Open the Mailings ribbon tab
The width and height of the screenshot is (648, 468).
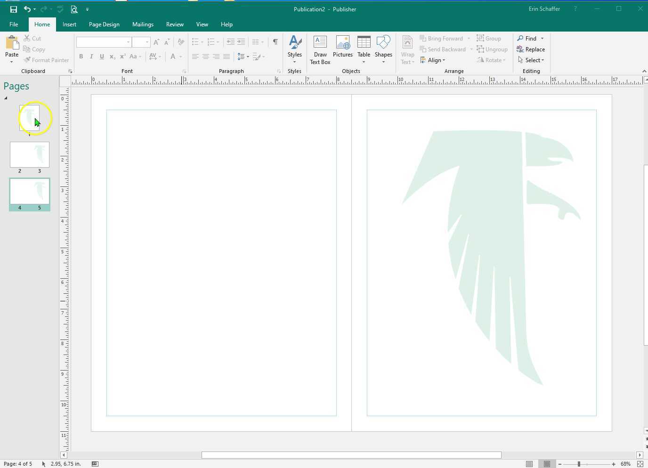point(143,24)
